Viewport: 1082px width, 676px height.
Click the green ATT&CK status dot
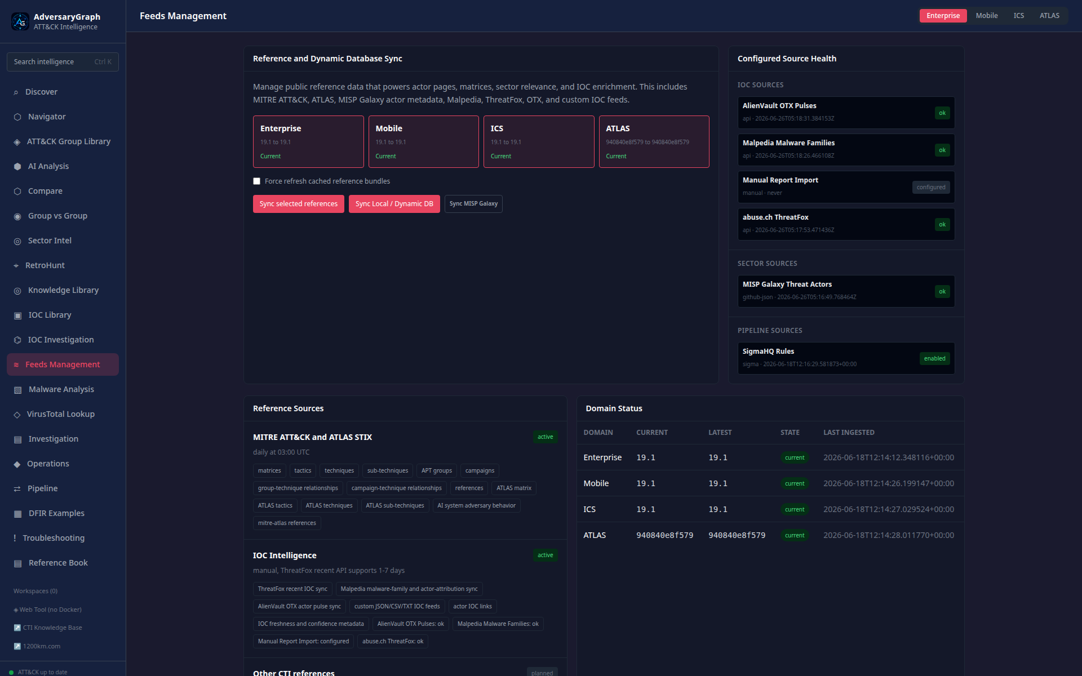tap(11, 672)
